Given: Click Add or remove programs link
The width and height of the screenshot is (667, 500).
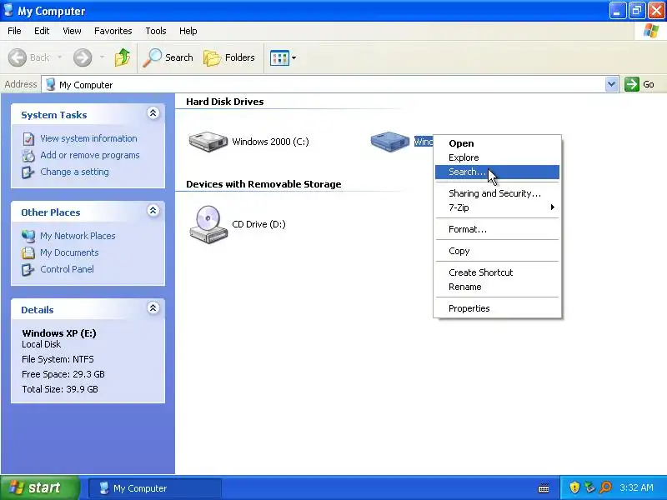Looking at the screenshot, I should click(90, 155).
